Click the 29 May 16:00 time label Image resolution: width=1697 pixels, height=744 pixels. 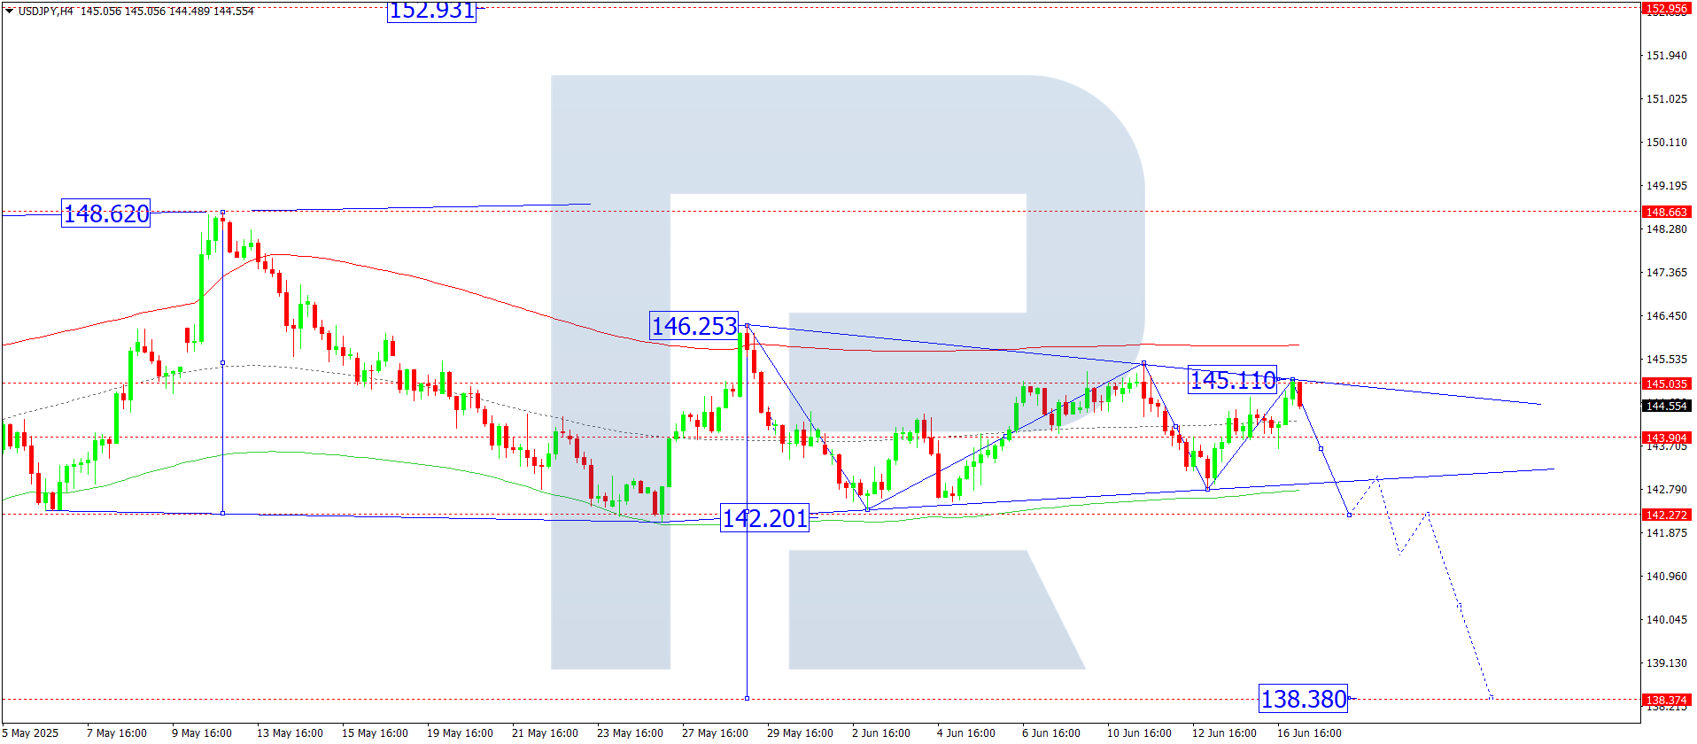point(800,732)
